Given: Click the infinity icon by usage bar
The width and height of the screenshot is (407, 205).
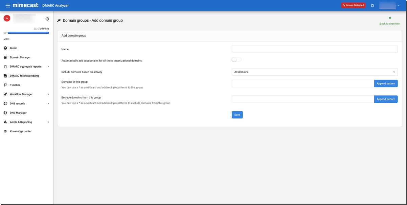Looking at the screenshot, I should 5,33.
